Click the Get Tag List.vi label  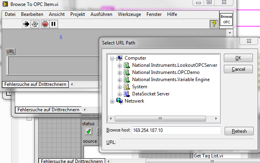coord(208,156)
